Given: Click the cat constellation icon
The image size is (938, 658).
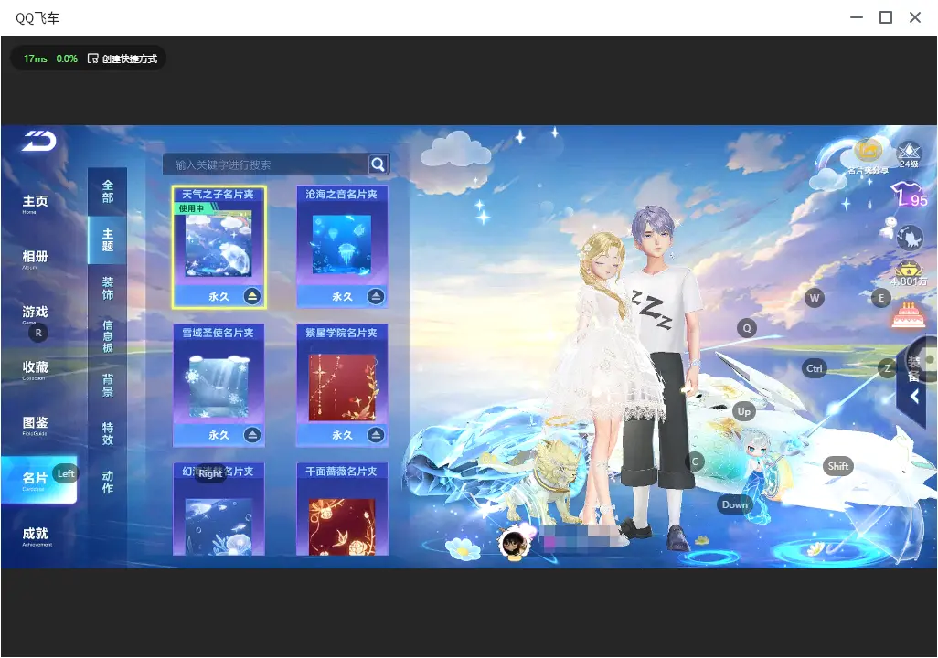Looking at the screenshot, I should [910, 238].
